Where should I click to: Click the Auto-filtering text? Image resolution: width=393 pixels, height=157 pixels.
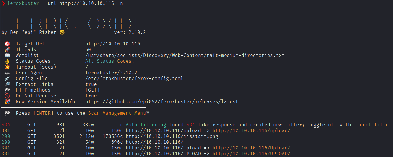click(146, 125)
